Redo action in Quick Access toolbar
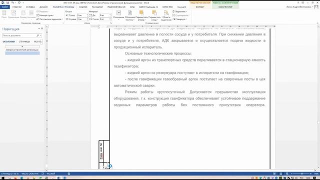Viewport: 320px width, 180px height. (x=19, y=2)
